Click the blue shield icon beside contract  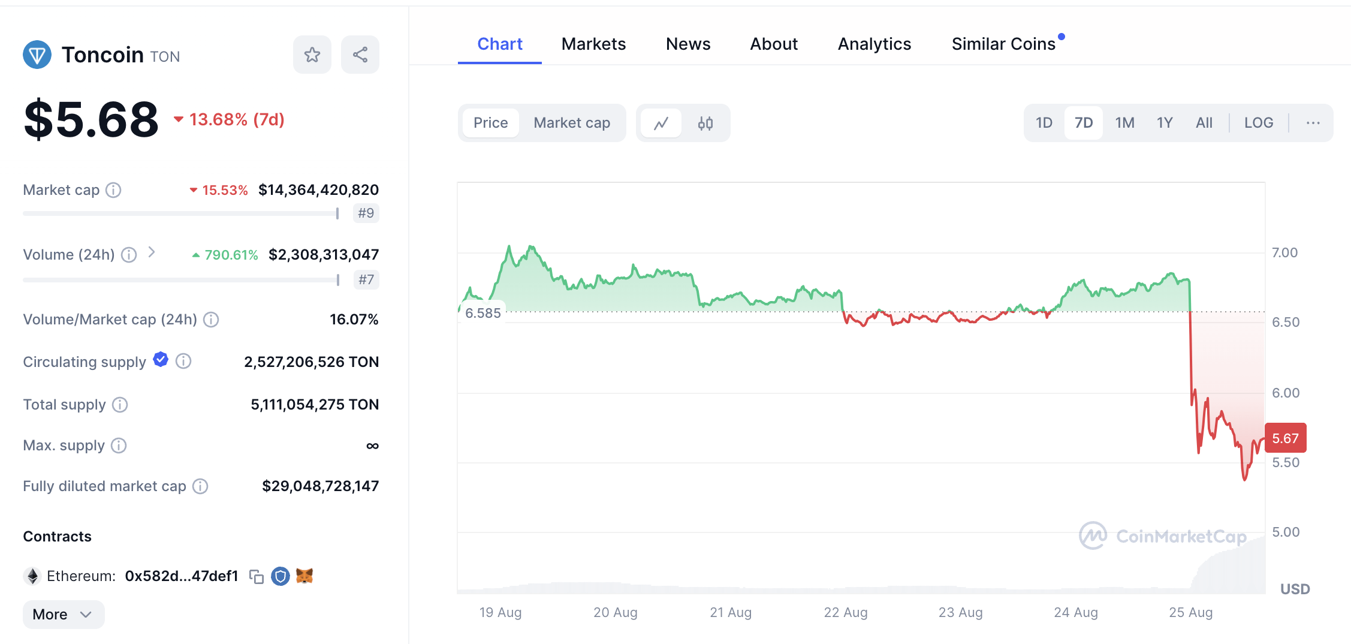[x=280, y=576]
